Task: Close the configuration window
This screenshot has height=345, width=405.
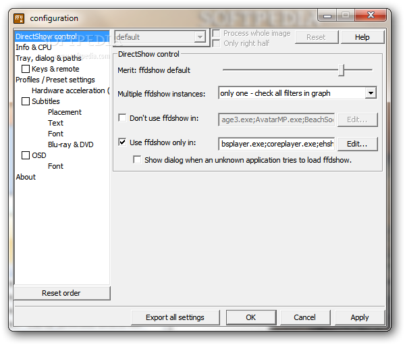Action: click(371, 16)
